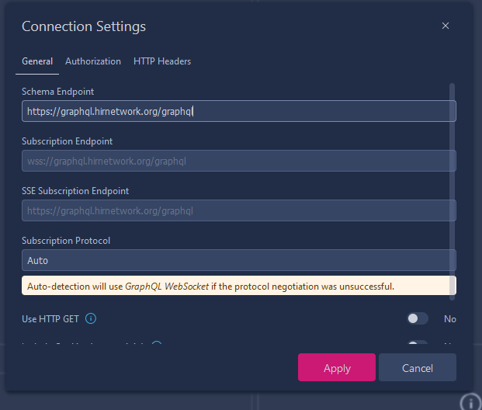Click the SSE Subscription Endpoint field
482x410 pixels.
pyautogui.click(x=238, y=210)
